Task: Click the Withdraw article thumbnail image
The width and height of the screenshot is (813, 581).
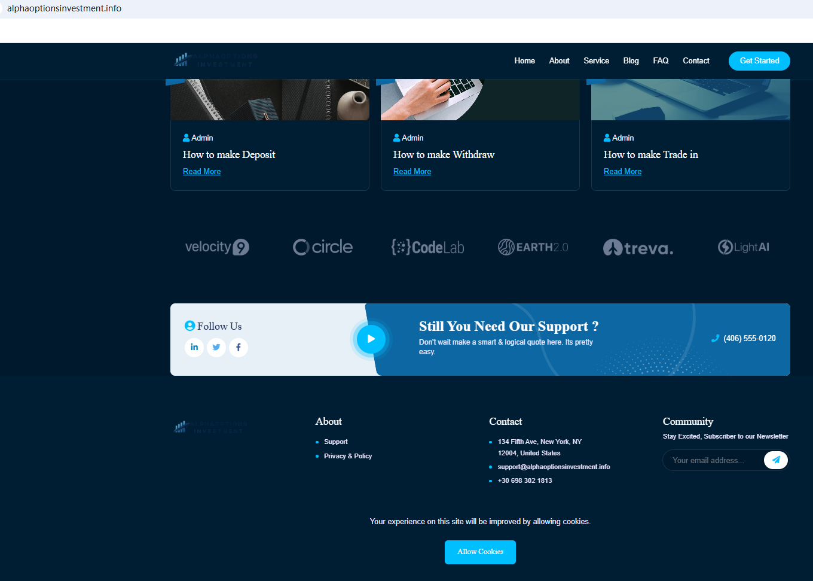Action: [x=480, y=100]
